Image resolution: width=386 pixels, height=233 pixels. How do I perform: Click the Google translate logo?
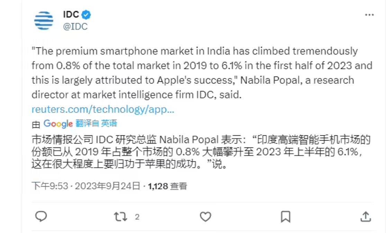pos(58,124)
